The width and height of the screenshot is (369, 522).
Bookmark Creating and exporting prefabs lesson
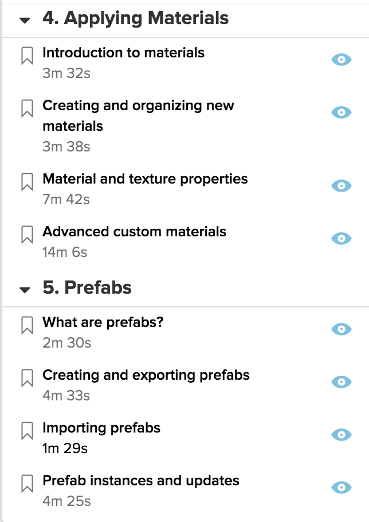click(28, 378)
